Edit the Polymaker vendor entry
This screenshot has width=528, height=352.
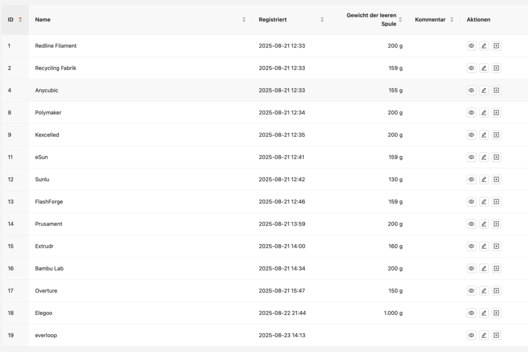(484, 113)
